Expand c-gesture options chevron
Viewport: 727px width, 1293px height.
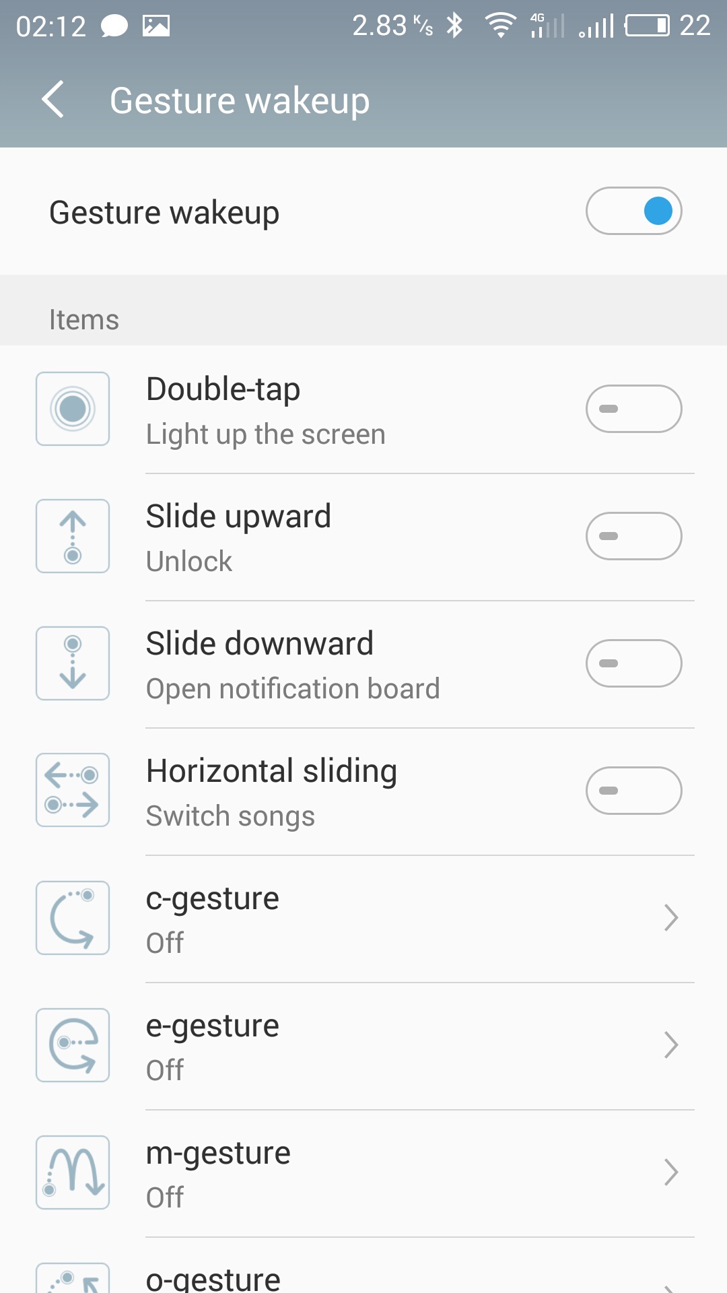coord(670,918)
